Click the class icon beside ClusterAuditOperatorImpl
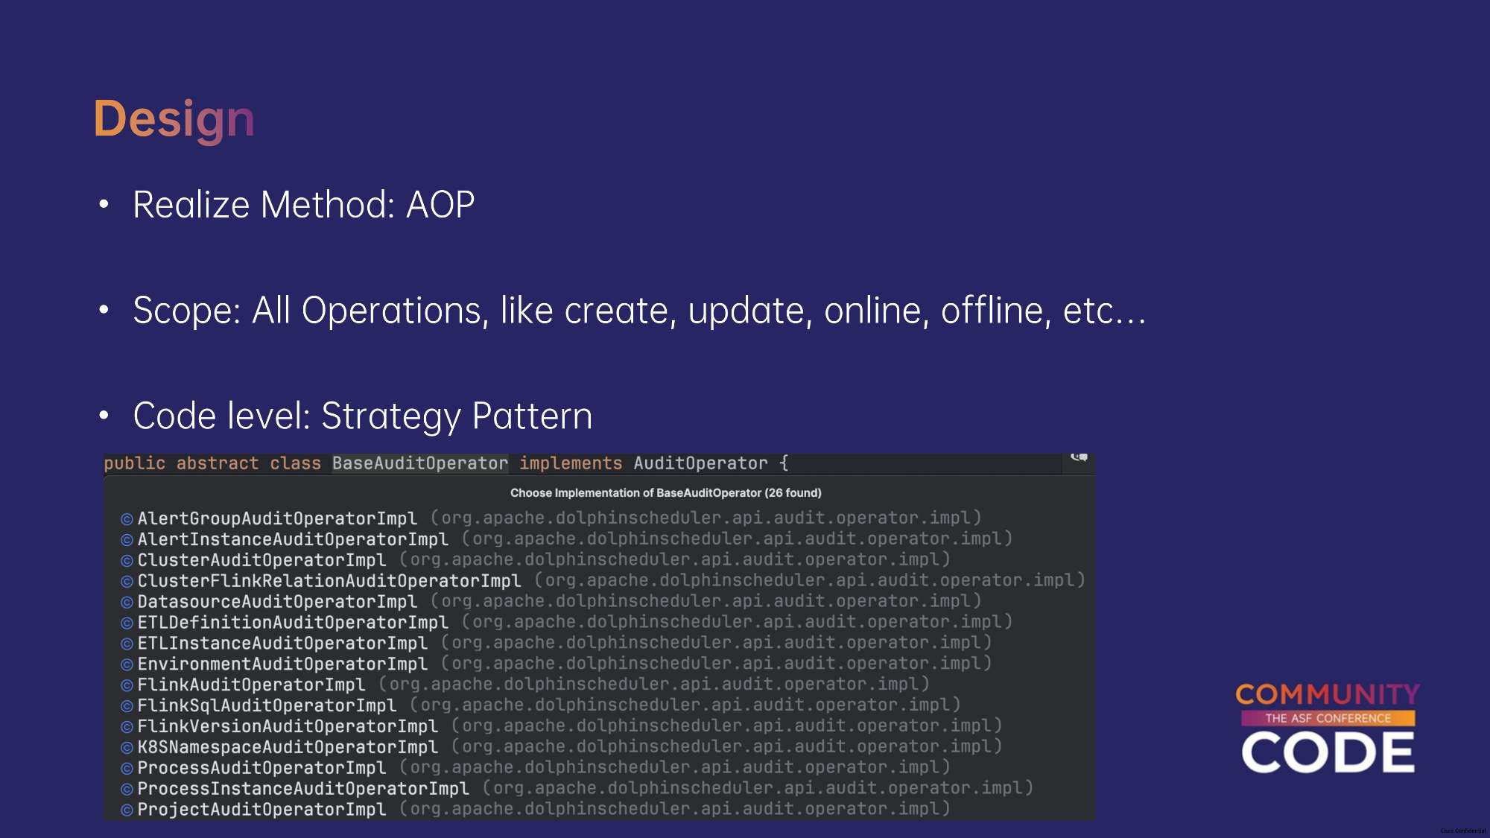1490x838 pixels. point(127,561)
